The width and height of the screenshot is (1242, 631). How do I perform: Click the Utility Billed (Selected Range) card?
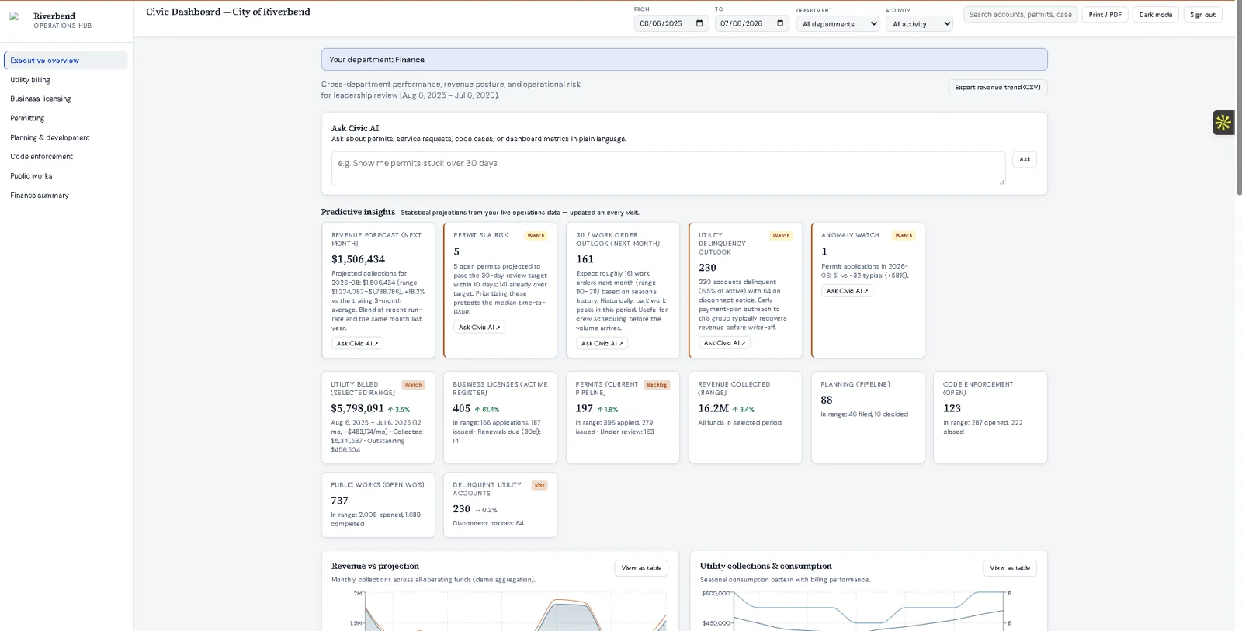pos(378,418)
